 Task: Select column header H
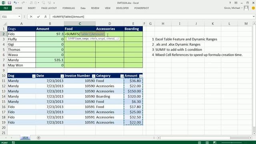coord(163,24)
